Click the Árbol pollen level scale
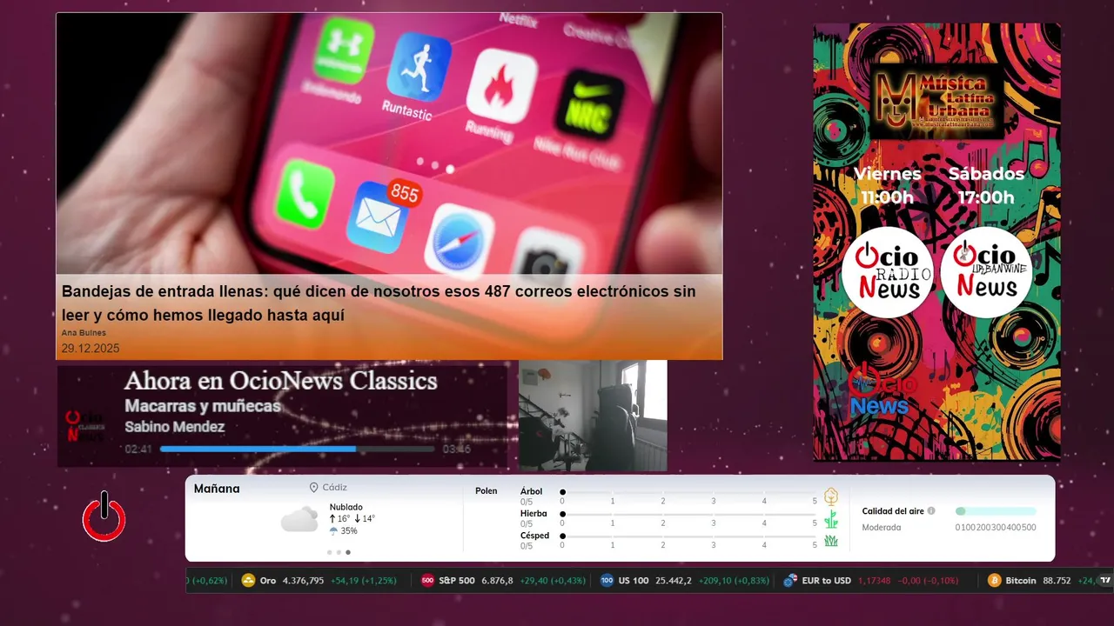Viewport: 1114px width, 626px height. coord(688,496)
